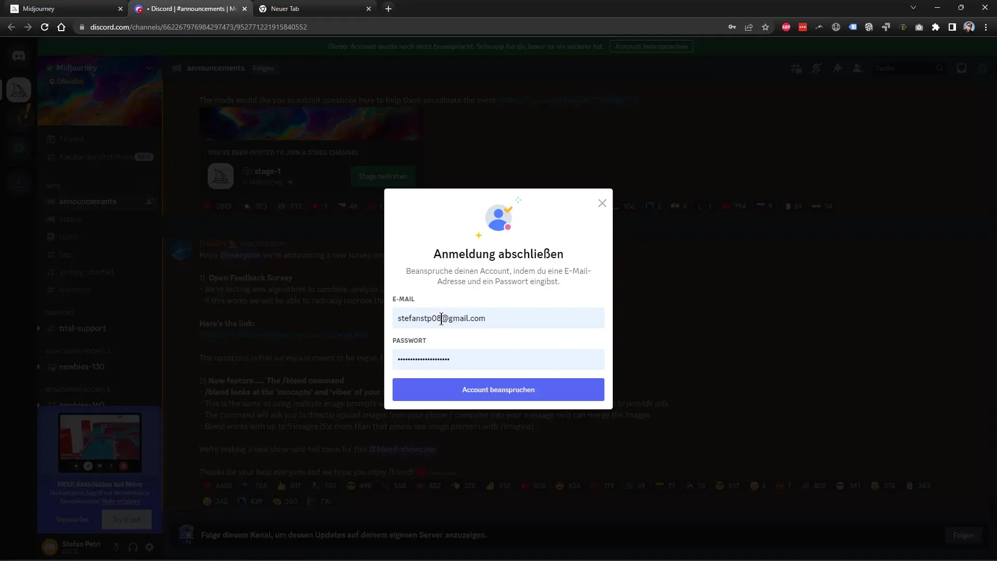Collapse the SUPPORT channel category
This screenshot has width=997, height=561.
(x=60, y=313)
